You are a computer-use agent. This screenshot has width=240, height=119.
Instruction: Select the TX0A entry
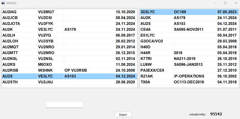tap(145, 82)
